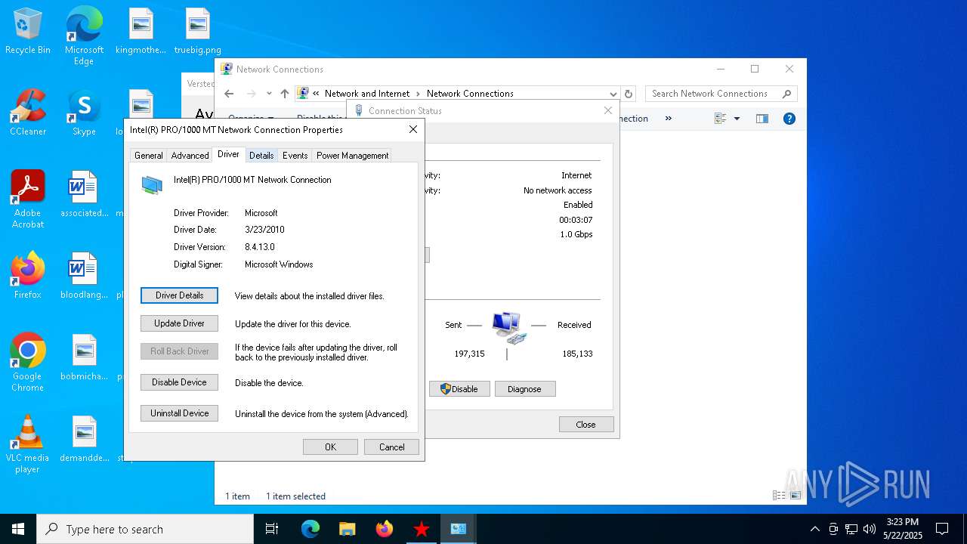Open Firefox from the taskbar
The image size is (967, 544).
(x=385, y=529)
